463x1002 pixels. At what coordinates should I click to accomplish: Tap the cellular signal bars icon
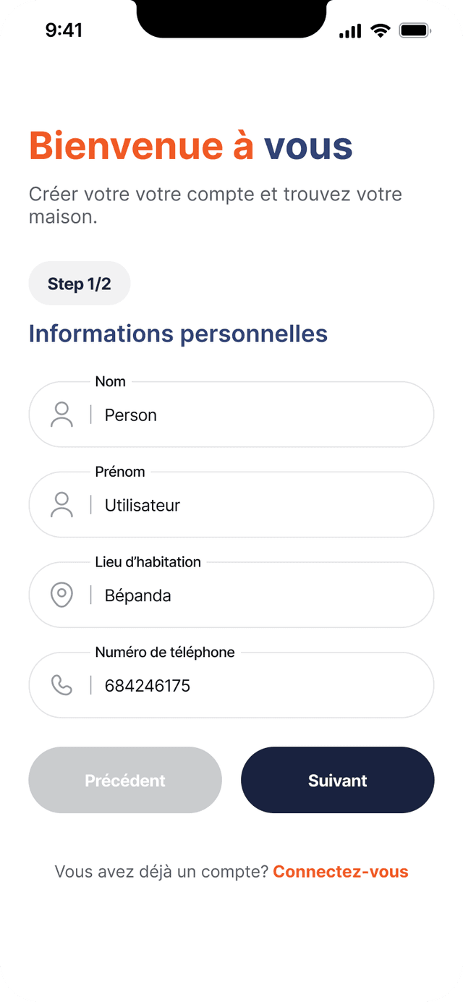click(350, 31)
